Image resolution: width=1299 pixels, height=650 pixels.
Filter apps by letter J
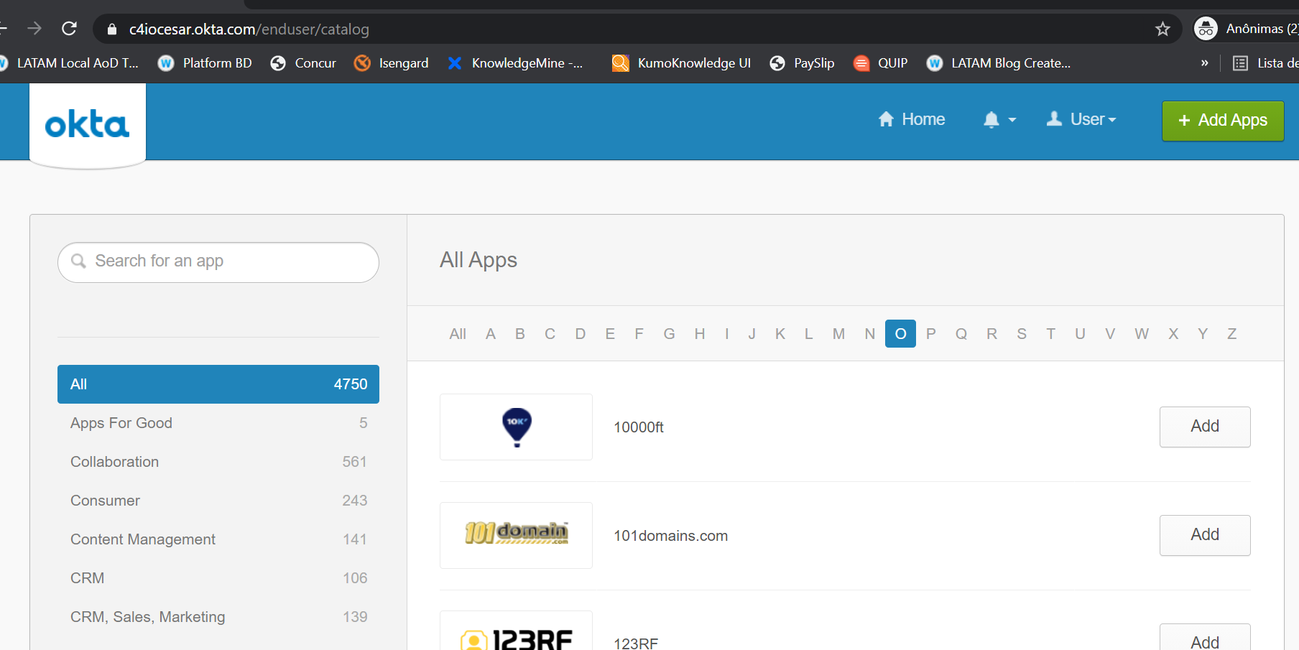click(752, 334)
